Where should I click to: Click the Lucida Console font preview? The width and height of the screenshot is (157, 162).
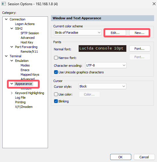click(x=102, y=48)
